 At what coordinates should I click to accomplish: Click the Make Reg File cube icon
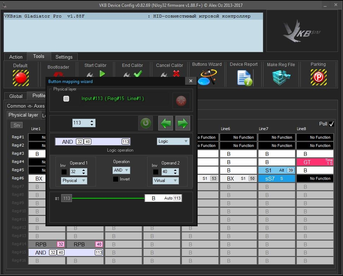(x=281, y=78)
